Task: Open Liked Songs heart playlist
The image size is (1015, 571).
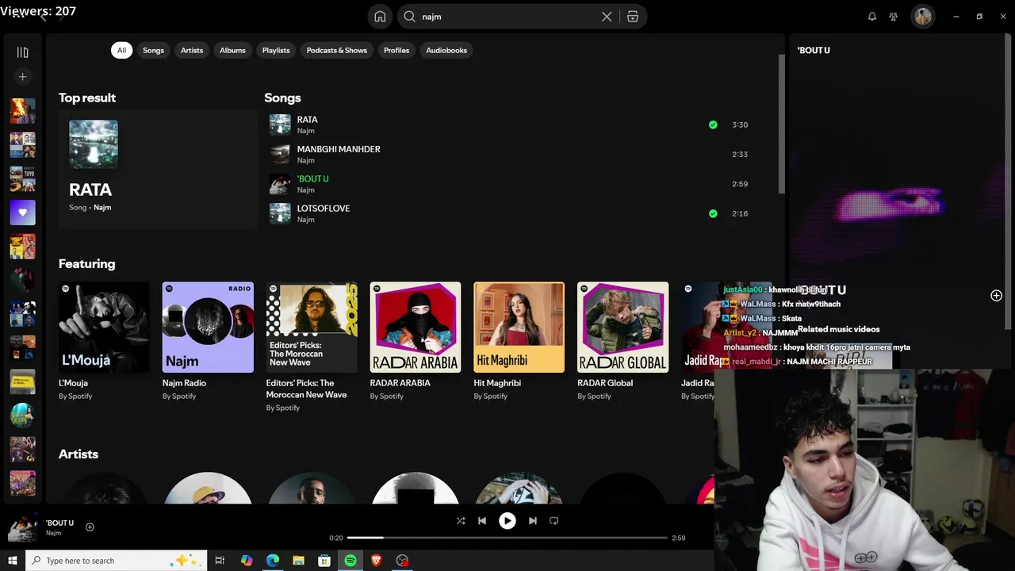Action: 22,213
